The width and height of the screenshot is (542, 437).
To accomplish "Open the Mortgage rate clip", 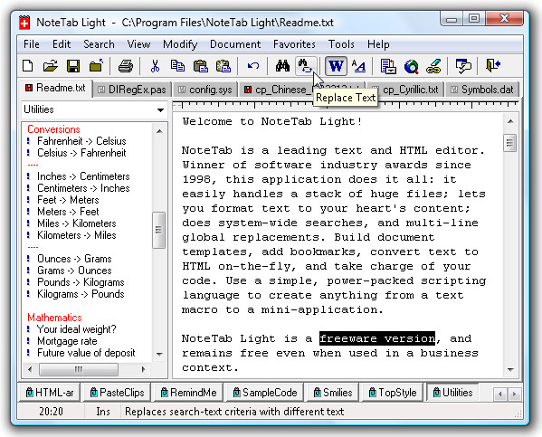I will (x=67, y=341).
